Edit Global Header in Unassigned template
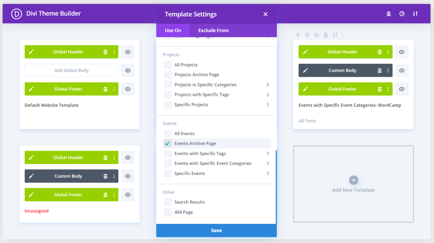 [x=31, y=158]
